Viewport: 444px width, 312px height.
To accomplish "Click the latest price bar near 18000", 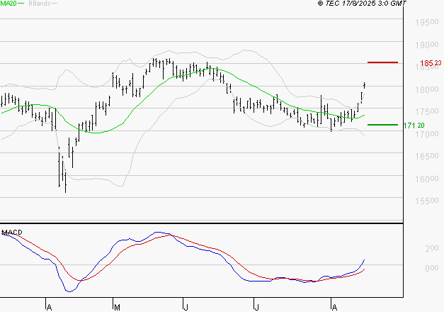I will coord(365,85).
